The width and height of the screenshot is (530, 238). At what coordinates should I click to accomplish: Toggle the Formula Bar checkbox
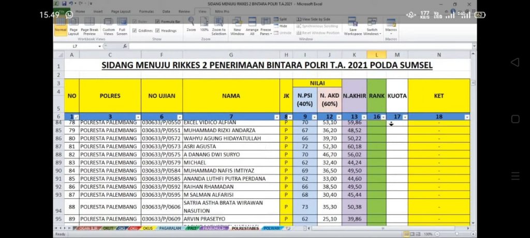click(x=157, y=22)
